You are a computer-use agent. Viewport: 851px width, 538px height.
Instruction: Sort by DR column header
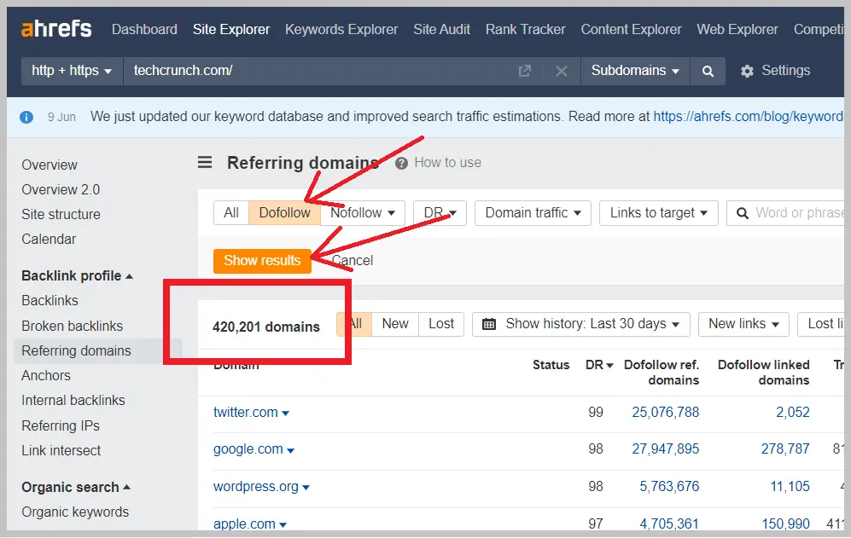pos(599,365)
